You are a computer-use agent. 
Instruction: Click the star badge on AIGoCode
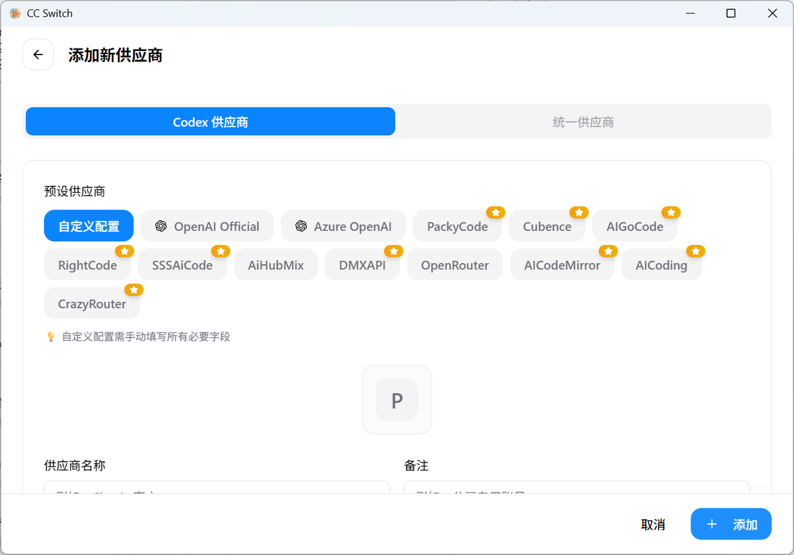click(x=671, y=213)
